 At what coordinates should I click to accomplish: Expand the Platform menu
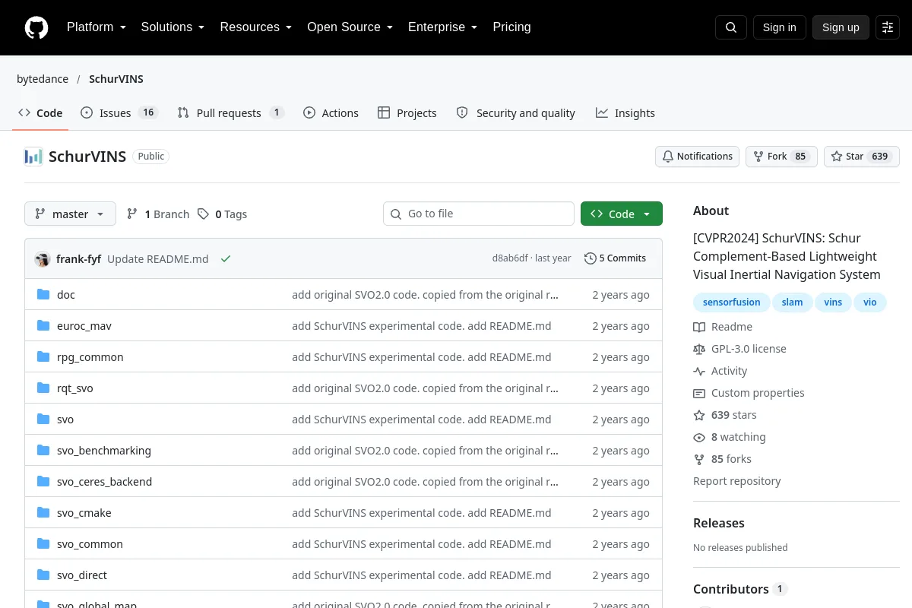[x=96, y=27]
